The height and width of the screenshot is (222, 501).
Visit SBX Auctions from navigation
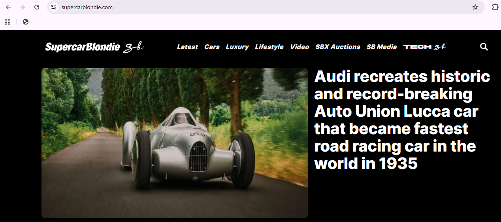(338, 47)
